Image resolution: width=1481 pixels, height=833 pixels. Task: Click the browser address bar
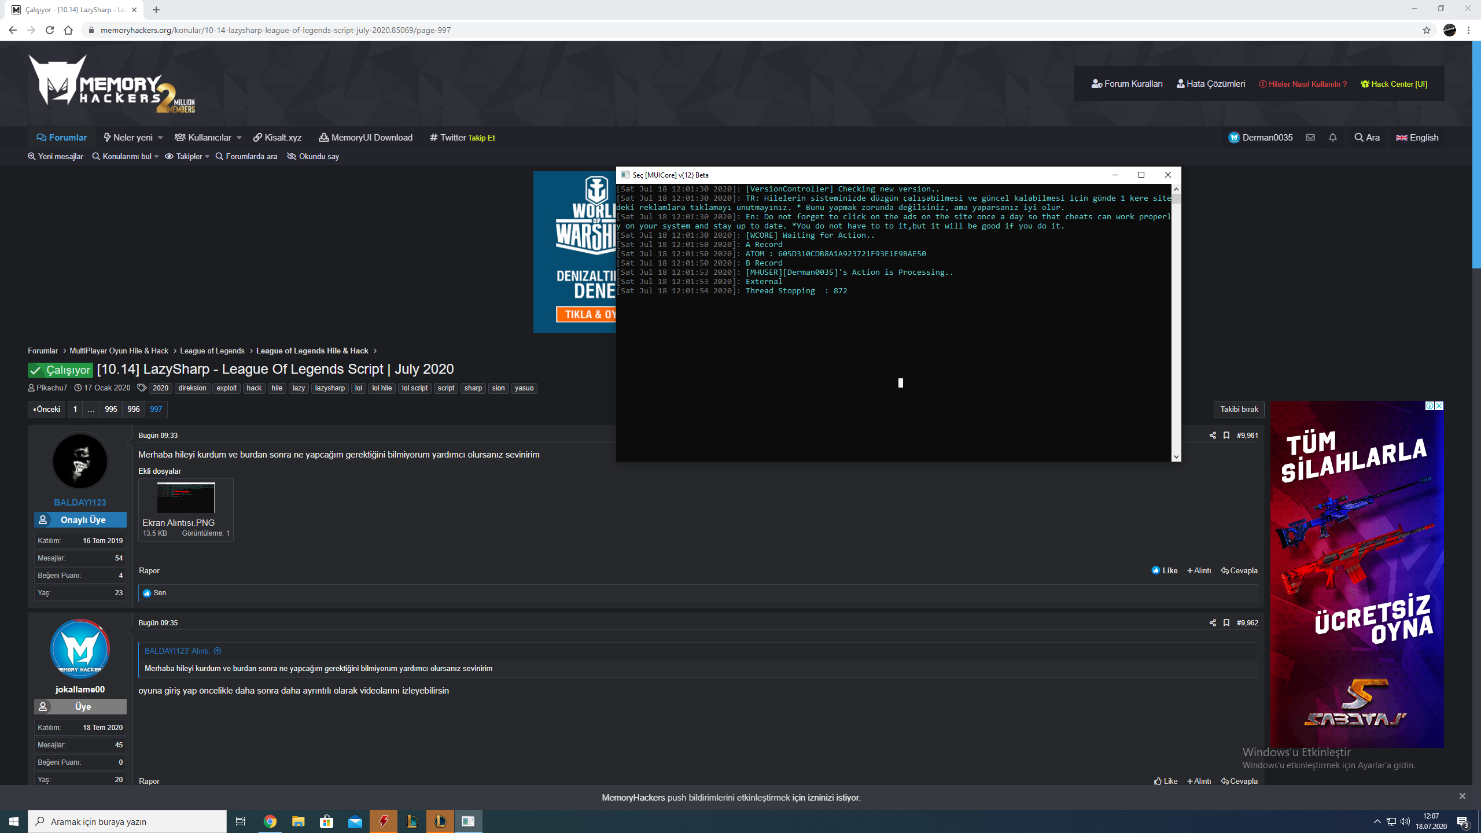(752, 30)
